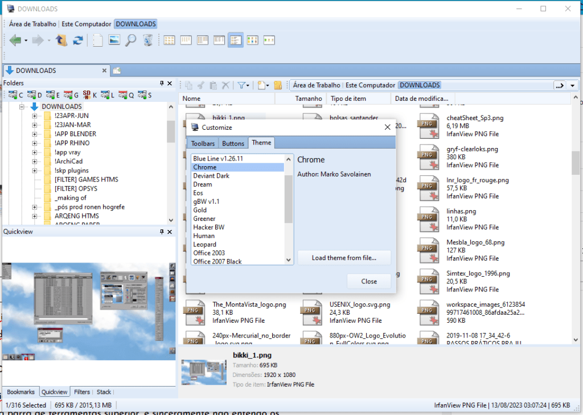The height and width of the screenshot is (415, 583).
Task: Click the new tab icon beside DOWNLOADS tab
Action: 117,71
